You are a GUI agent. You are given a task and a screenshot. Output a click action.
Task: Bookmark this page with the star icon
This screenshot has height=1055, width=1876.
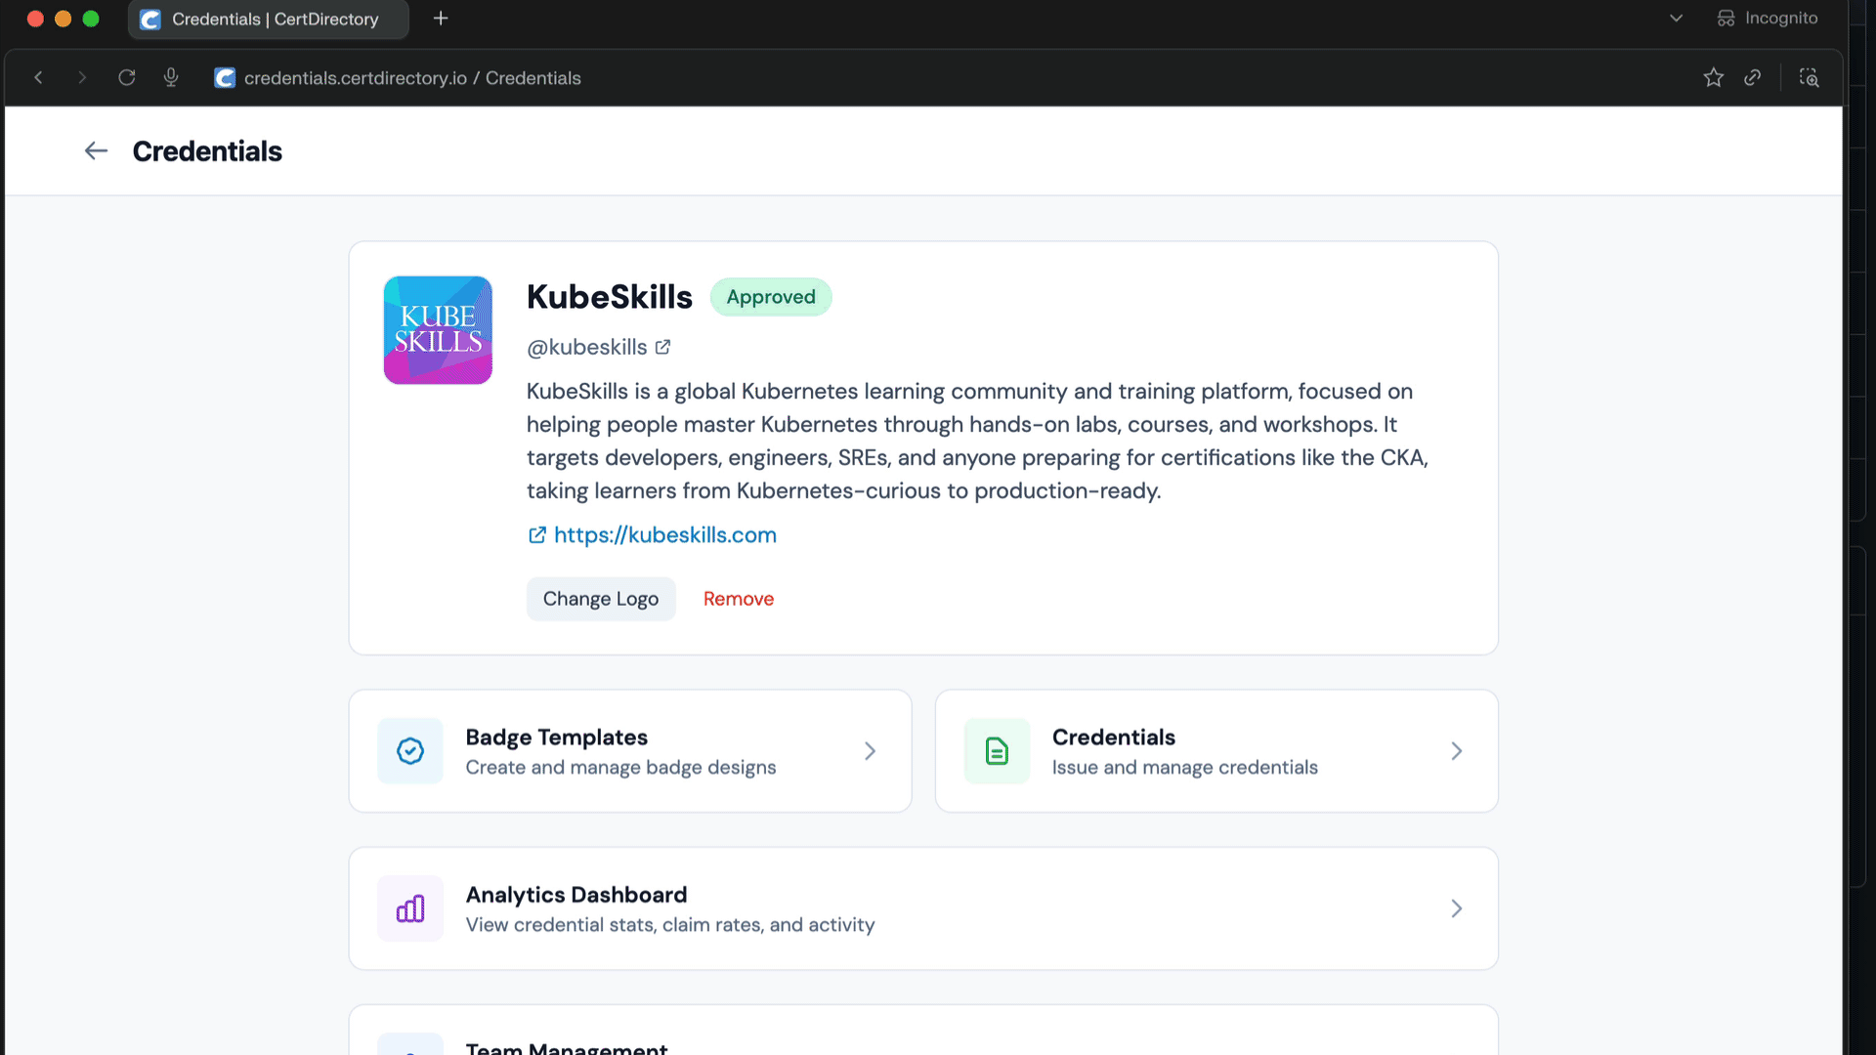1713,77
